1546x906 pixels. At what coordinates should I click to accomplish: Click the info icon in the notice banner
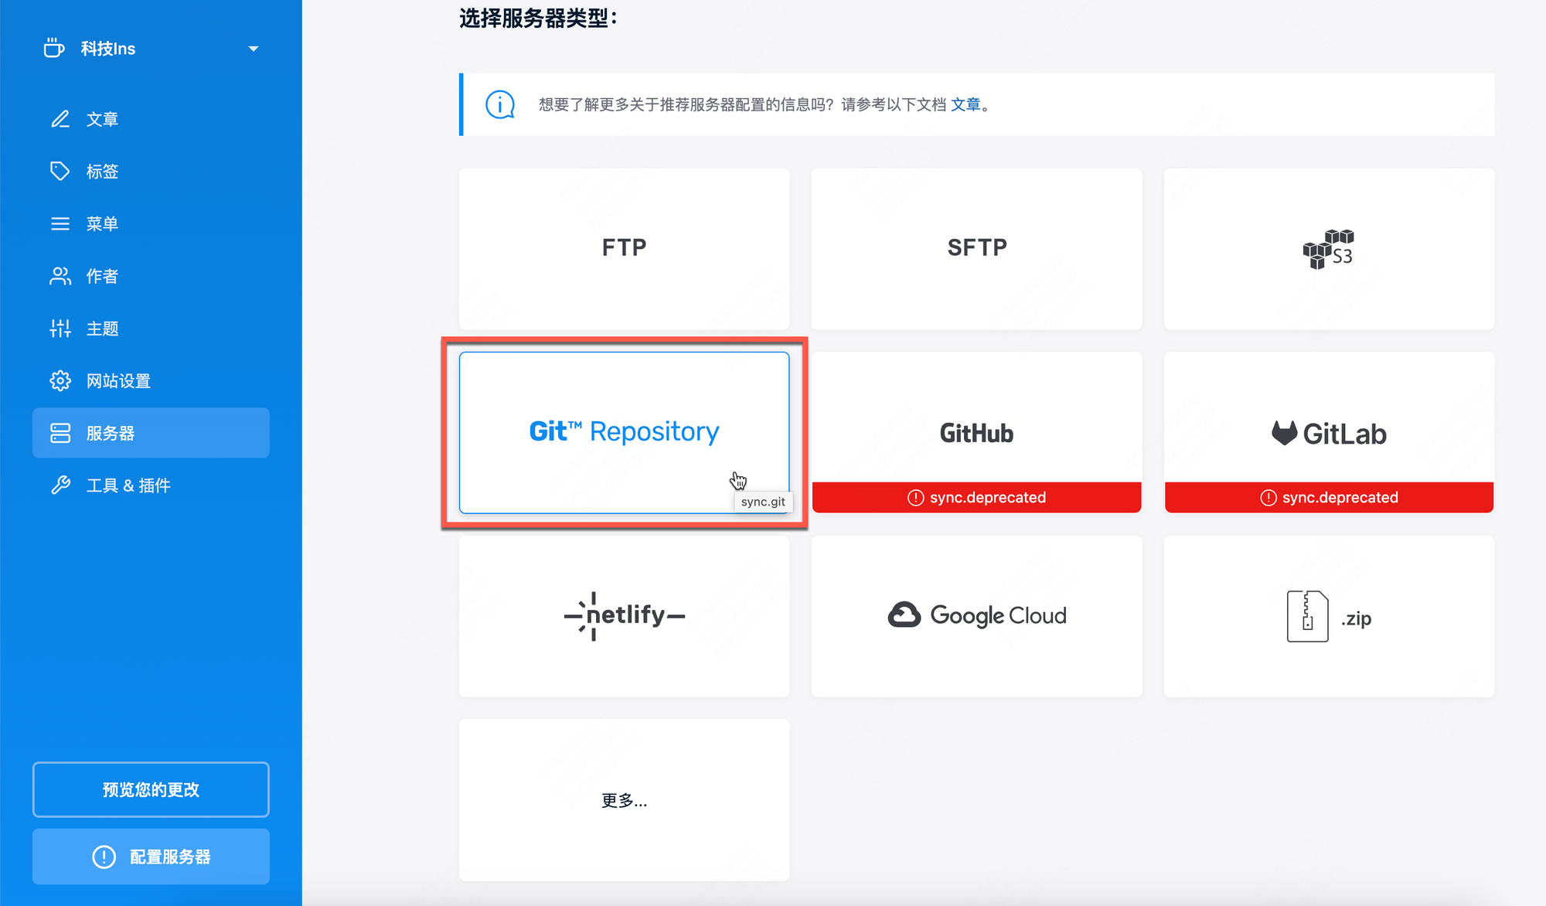(500, 104)
